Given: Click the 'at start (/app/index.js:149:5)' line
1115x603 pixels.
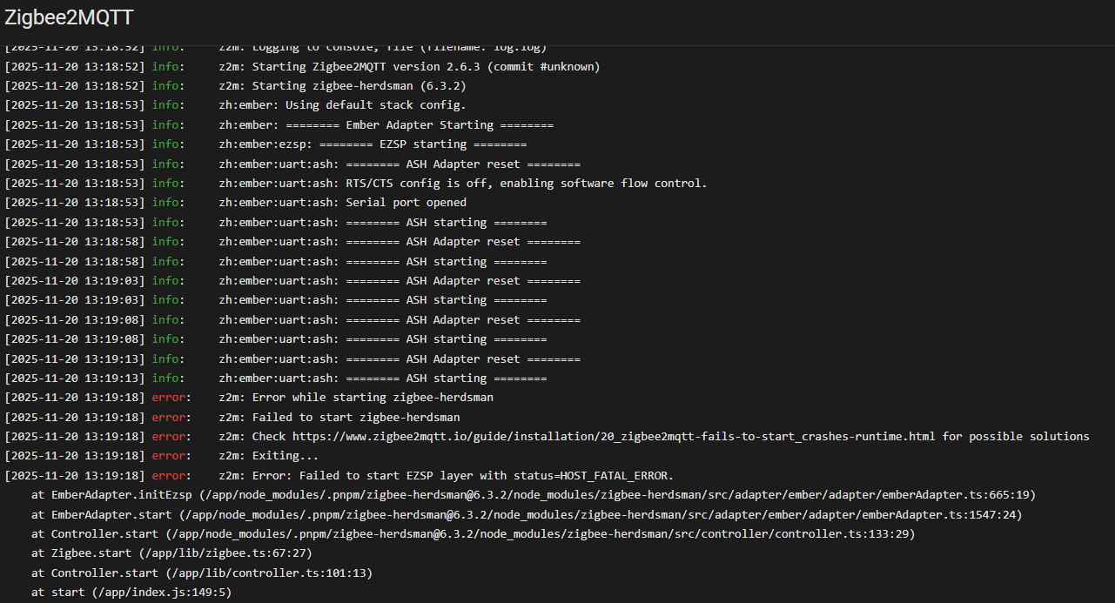Looking at the screenshot, I should pos(131,593).
